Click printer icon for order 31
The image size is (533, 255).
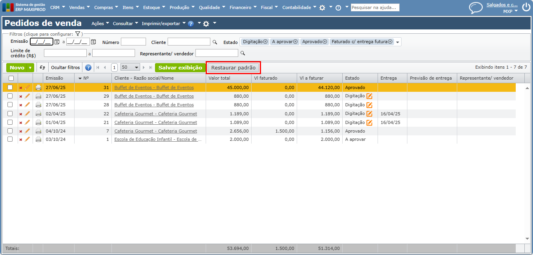coord(38,87)
